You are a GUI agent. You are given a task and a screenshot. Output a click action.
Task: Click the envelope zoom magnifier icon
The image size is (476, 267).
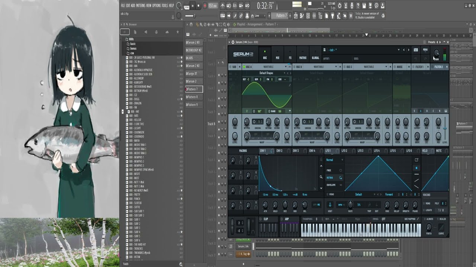click(321, 177)
